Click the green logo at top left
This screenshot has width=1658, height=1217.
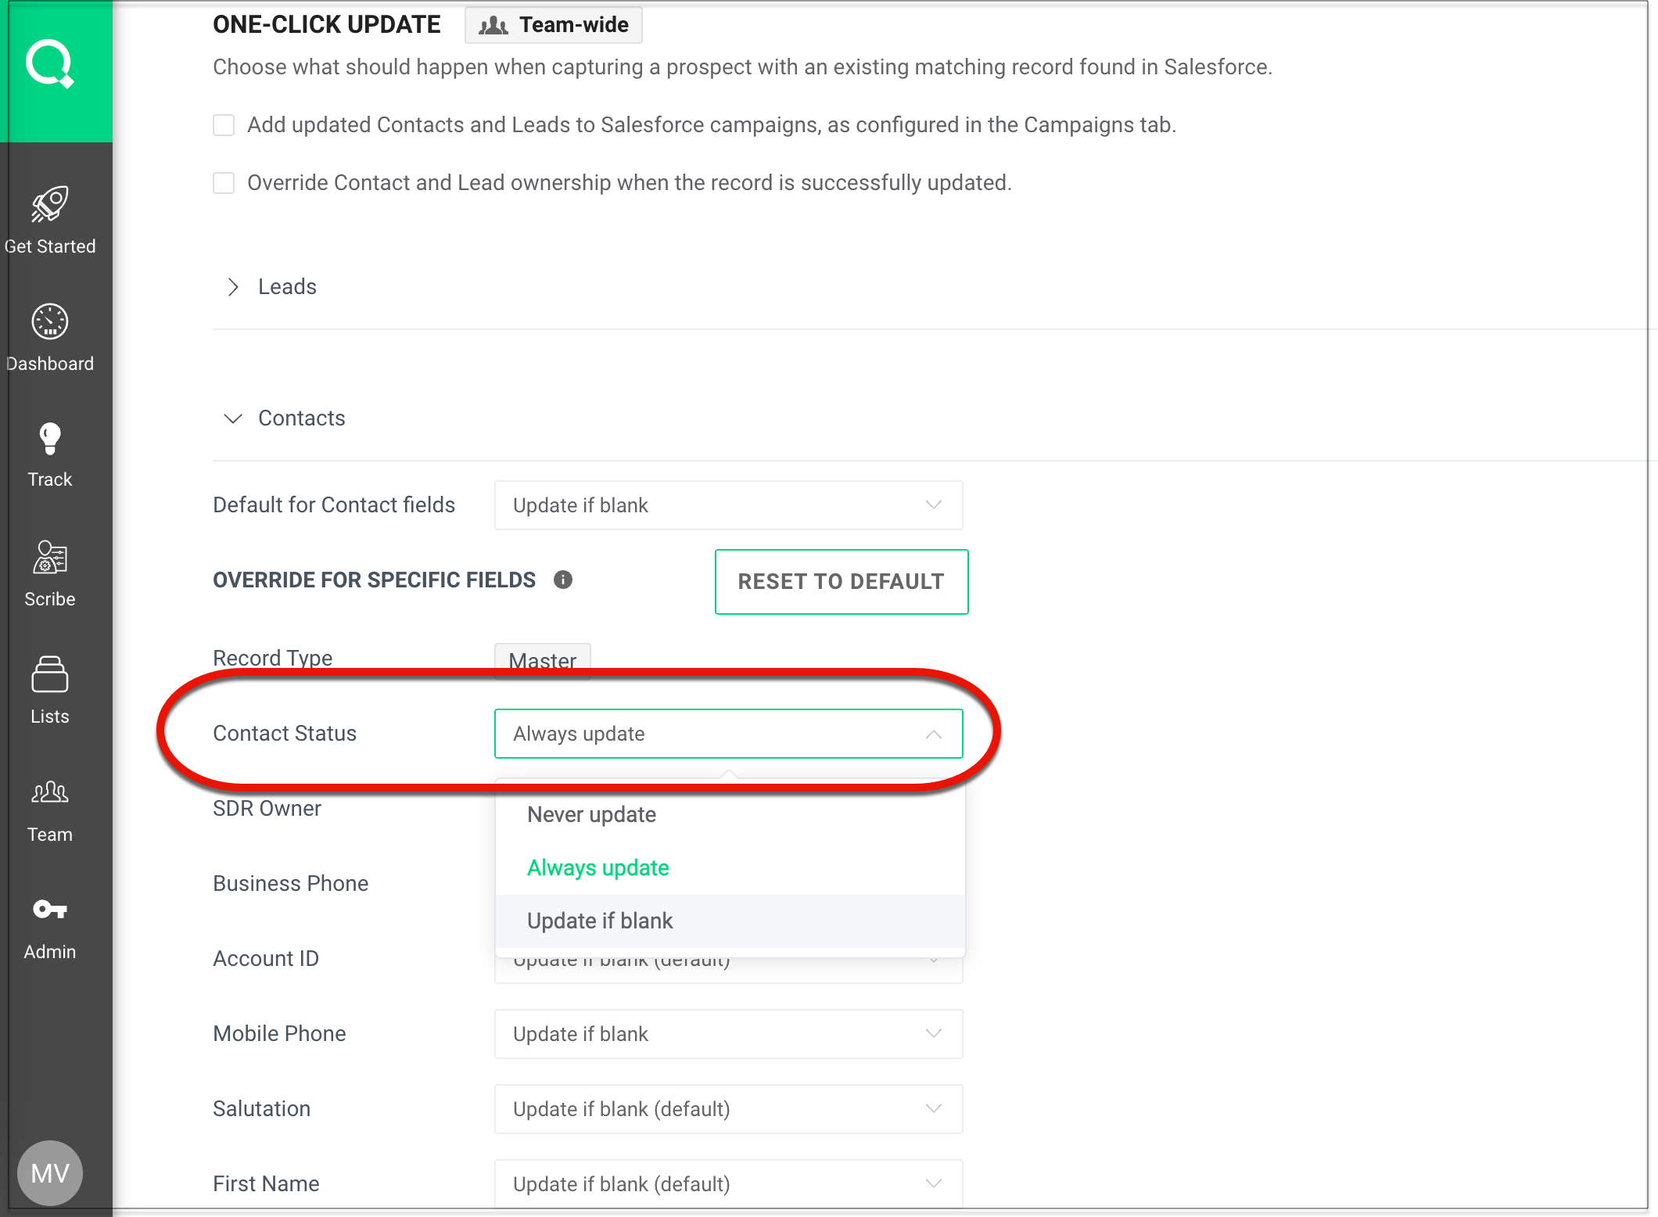pyautogui.click(x=49, y=63)
